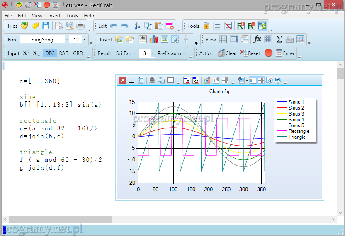Switch angle mode to GRD
345x236 pixels.
78,53
